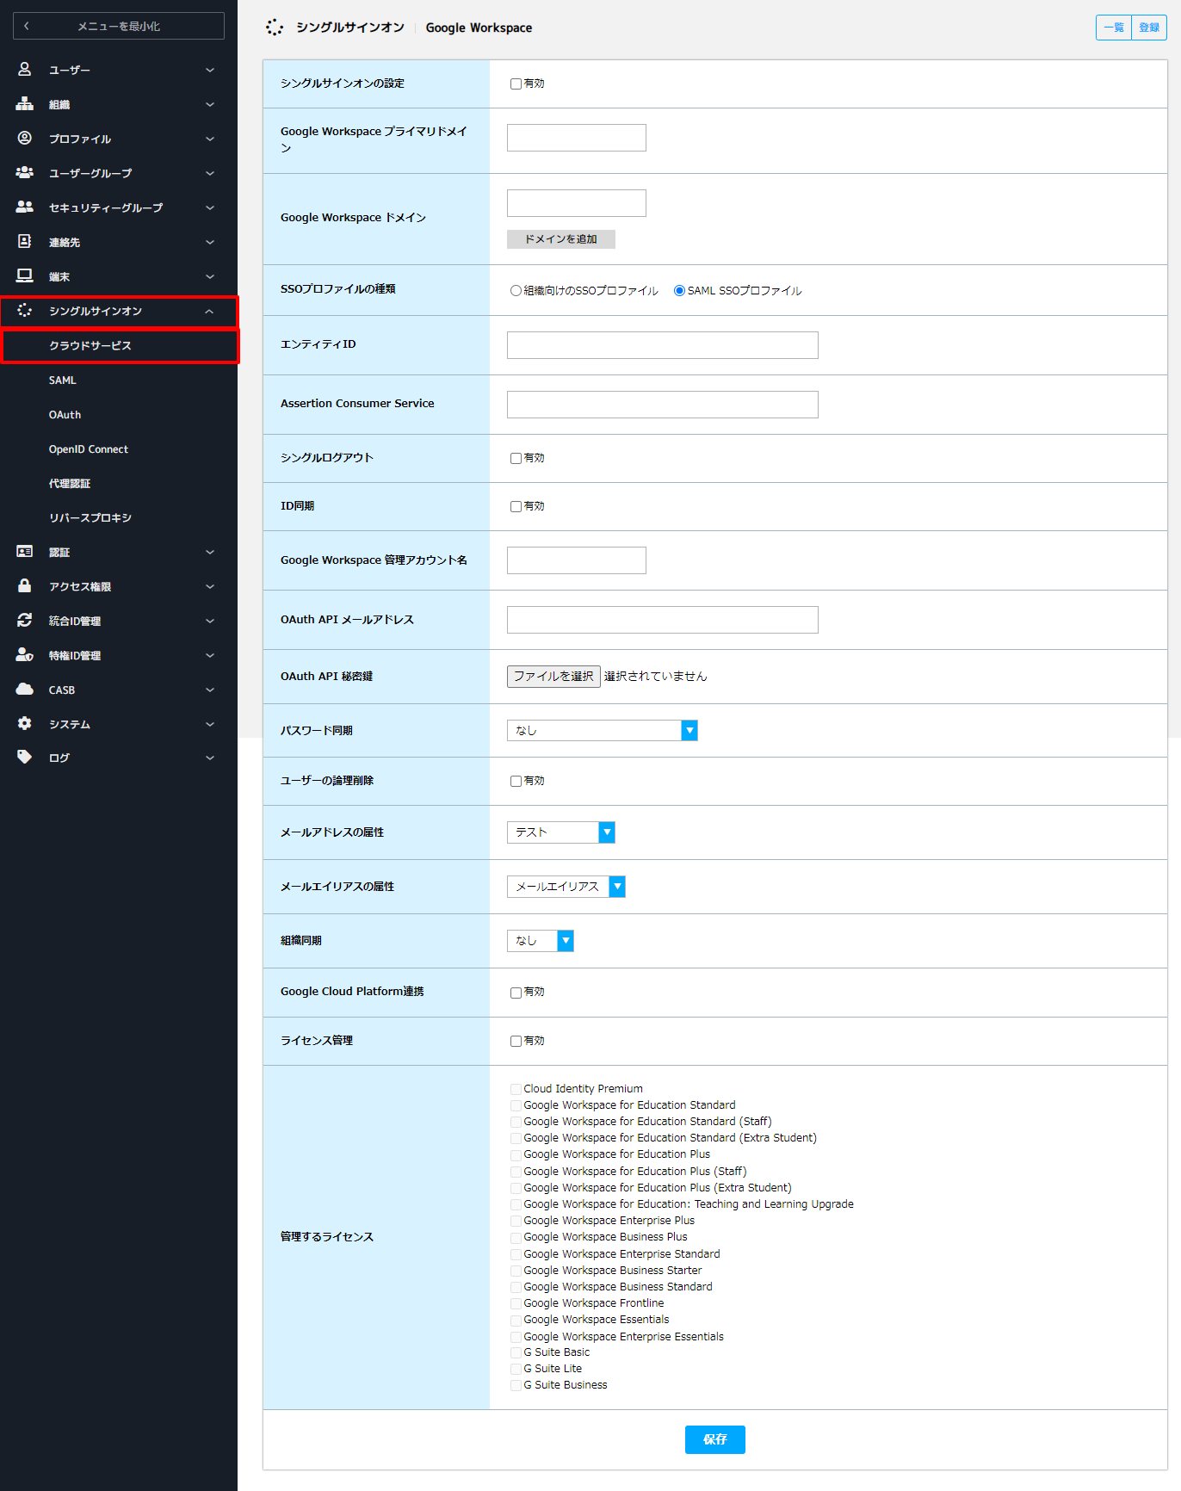Click the log (ログ) tag icon
Image resolution: width=1181 pixels, height=1491 pixels.
[25, 757]
